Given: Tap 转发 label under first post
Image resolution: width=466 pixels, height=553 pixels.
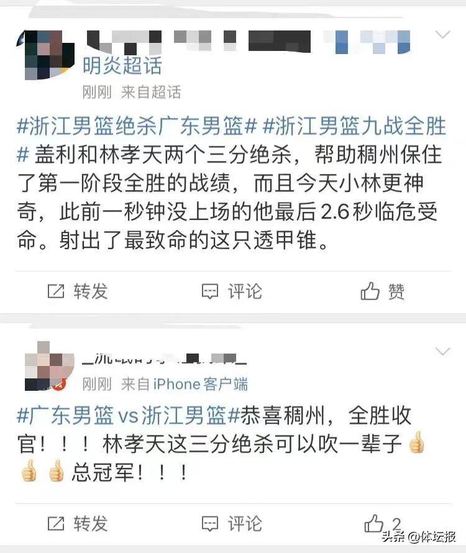Looking at the screenshot, I should coord(91,291).
